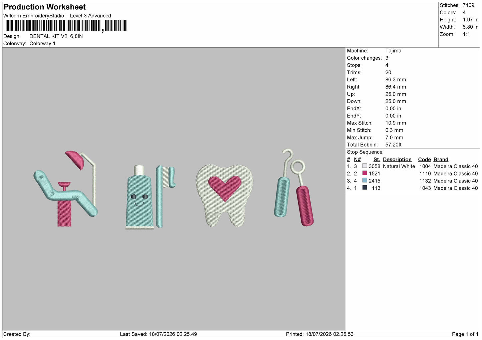Image resolution: width=482 pixels, height=340 pixels.
Task: Click the Min Stitch value 0.3 mm
Action: coord(394,130)
